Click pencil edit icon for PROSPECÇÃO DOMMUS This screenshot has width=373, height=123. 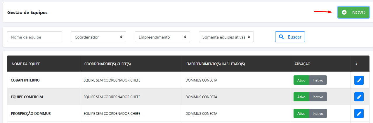click(359, 113)
